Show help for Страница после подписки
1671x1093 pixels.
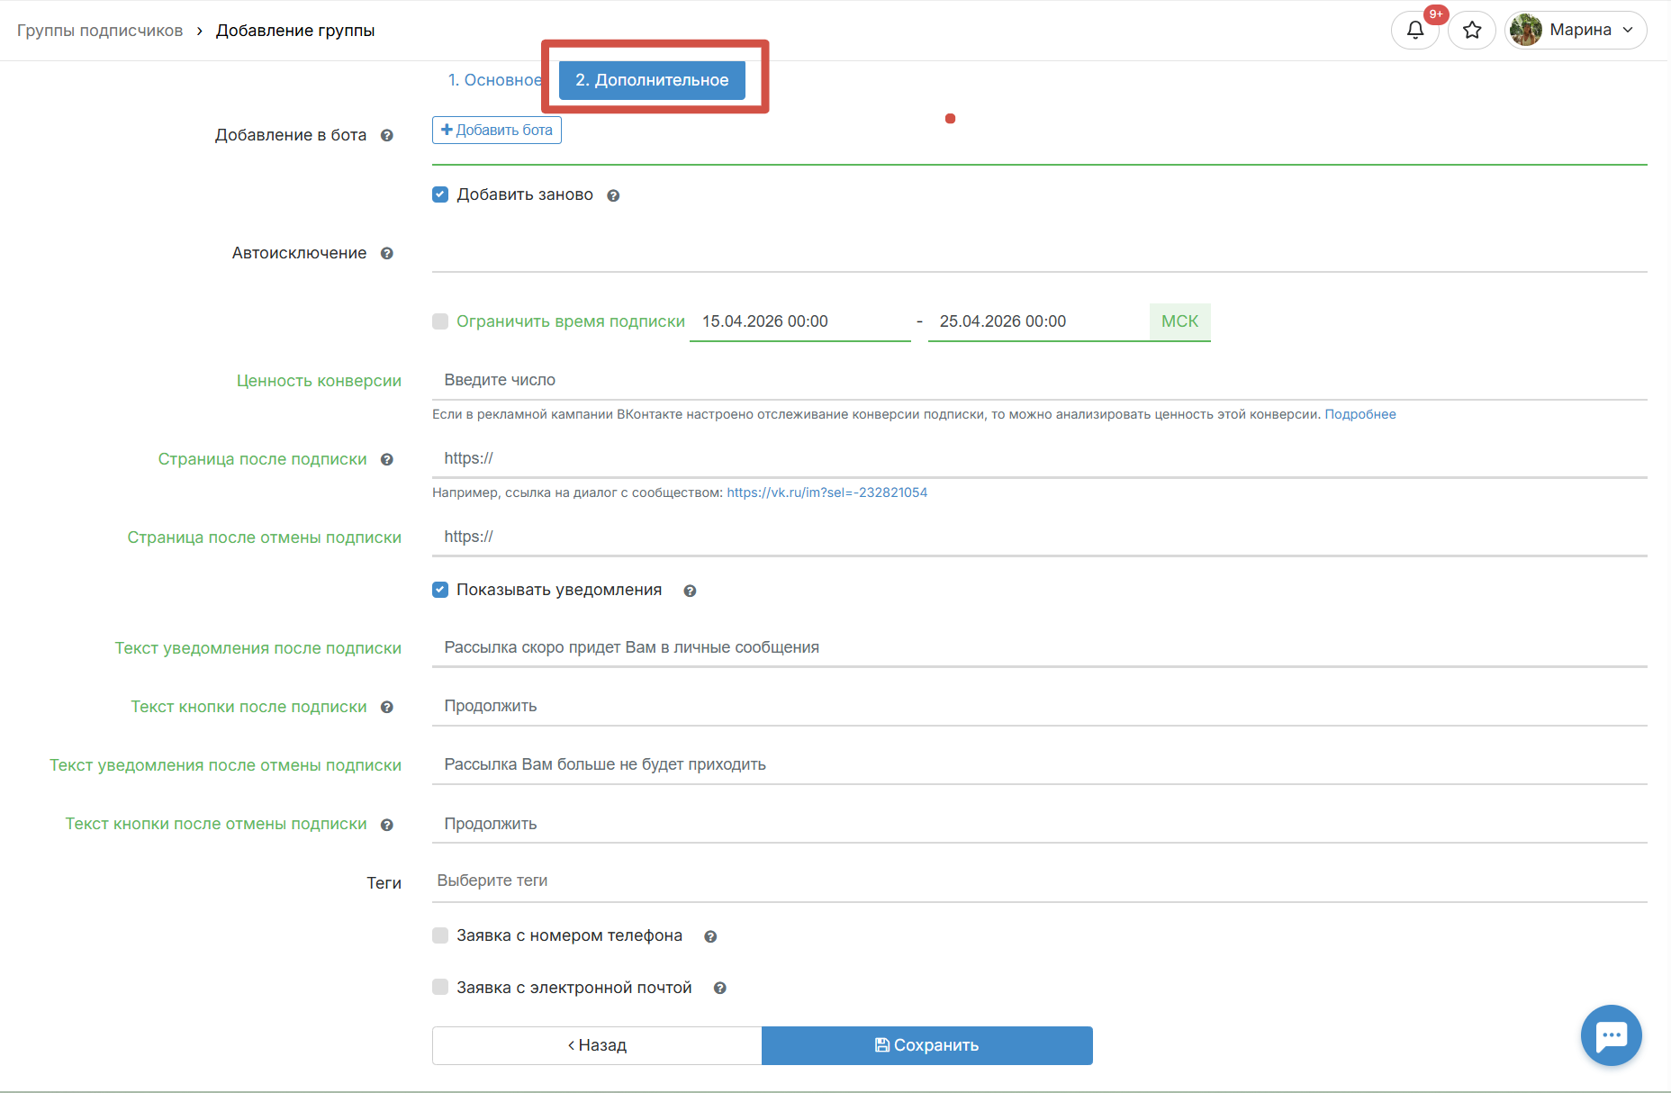(387, 460)
